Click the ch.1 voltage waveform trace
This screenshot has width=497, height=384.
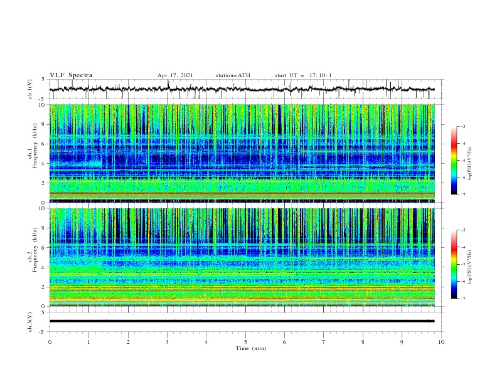[242, 89]
